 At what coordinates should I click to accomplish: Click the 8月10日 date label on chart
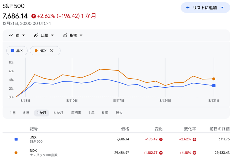point(72,101)
